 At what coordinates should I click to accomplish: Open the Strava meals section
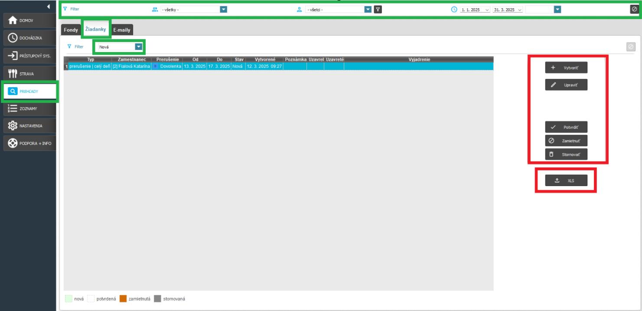coord(29,74)
